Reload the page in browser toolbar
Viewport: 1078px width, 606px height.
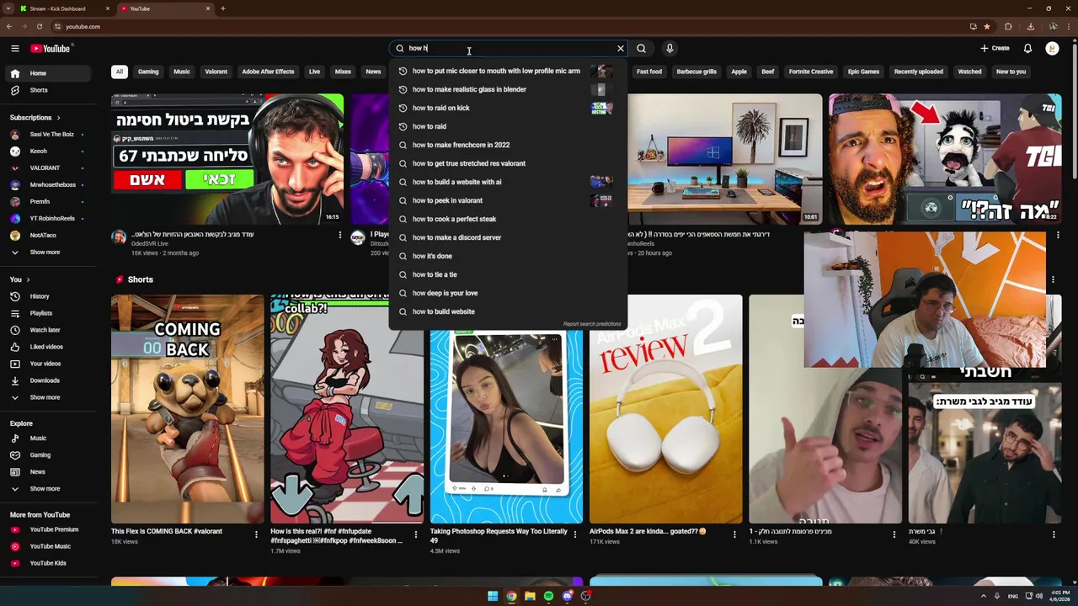39,26
